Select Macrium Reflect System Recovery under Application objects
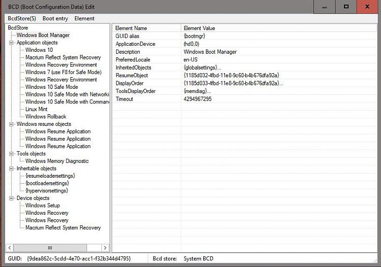Image resolution: width=381 pixels, height=267 pixels. point(63,57)
